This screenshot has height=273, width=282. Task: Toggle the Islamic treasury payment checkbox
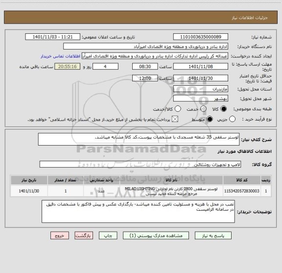point(175,119)
